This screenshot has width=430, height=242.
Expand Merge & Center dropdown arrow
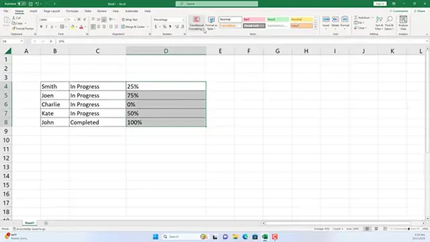point(148,27)
